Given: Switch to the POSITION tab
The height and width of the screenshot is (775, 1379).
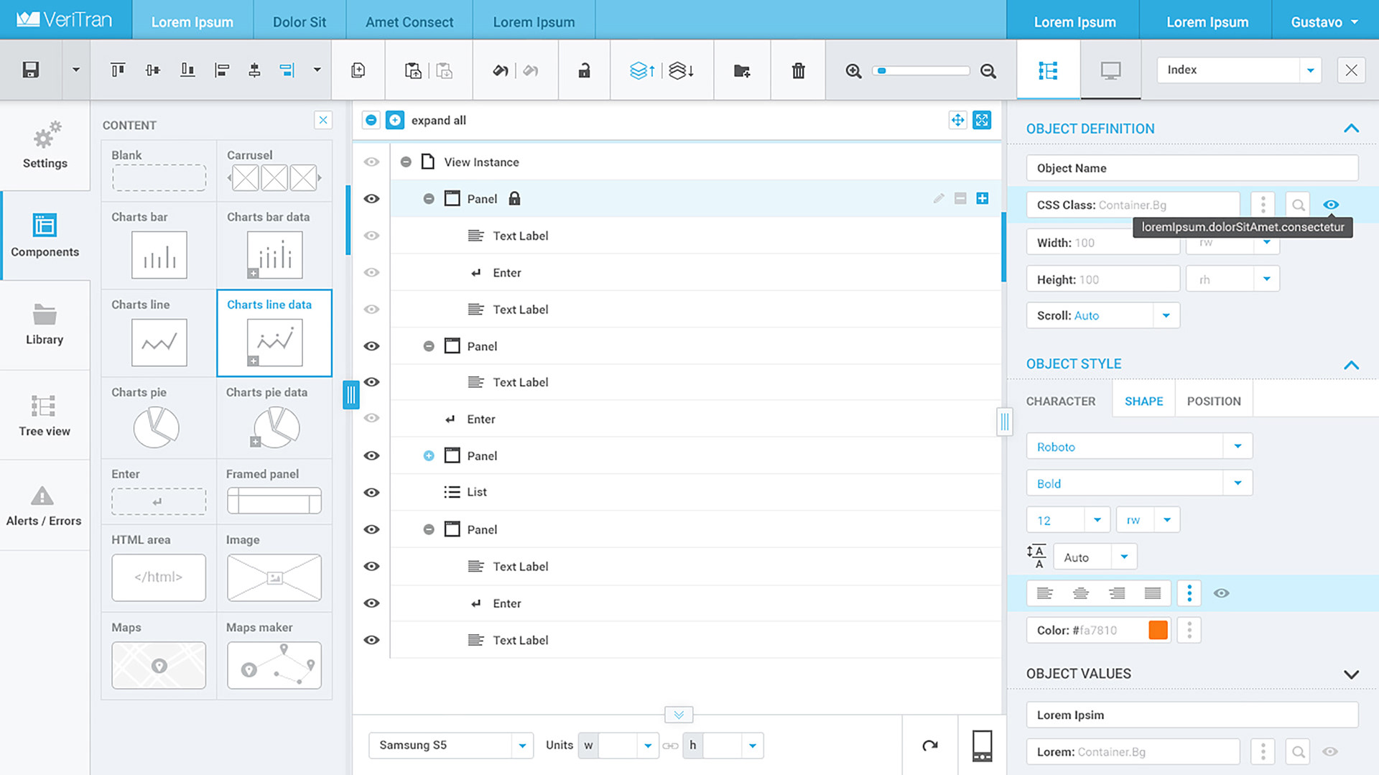Looking at the screenshot, I should pyautogui.click(x=1214, y=401).
